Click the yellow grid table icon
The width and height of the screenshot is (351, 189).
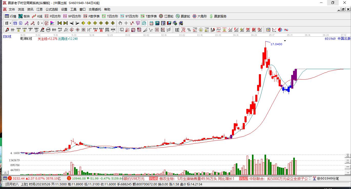(x=268, y=30)
